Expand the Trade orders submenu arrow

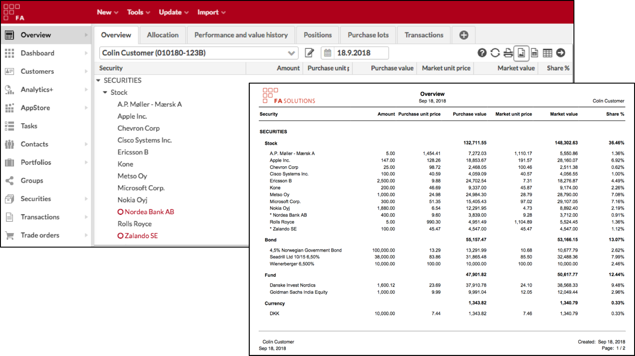point(86,235)
